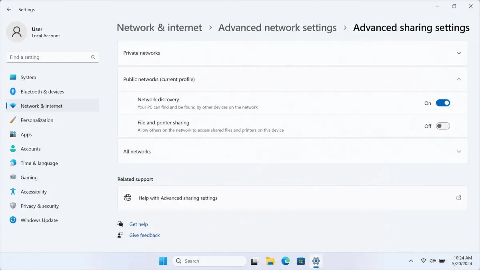This screenshot has height=270, width=480.
Task: Click the Apps icon in sidebar
Action: 13,134
